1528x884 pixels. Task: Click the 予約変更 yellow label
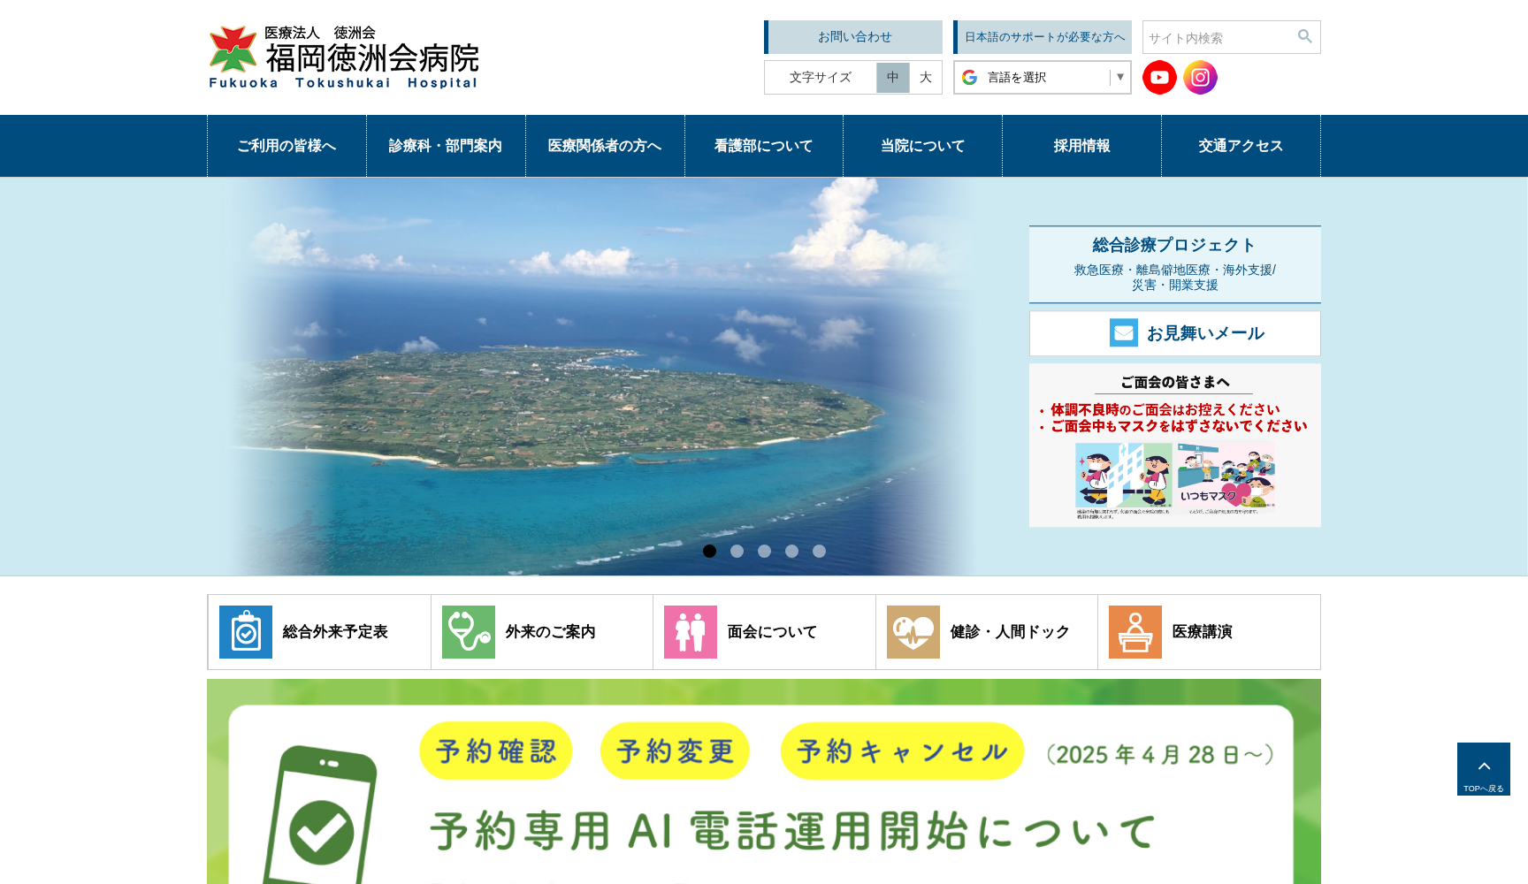pyautogui.click(x=675, y=751)
